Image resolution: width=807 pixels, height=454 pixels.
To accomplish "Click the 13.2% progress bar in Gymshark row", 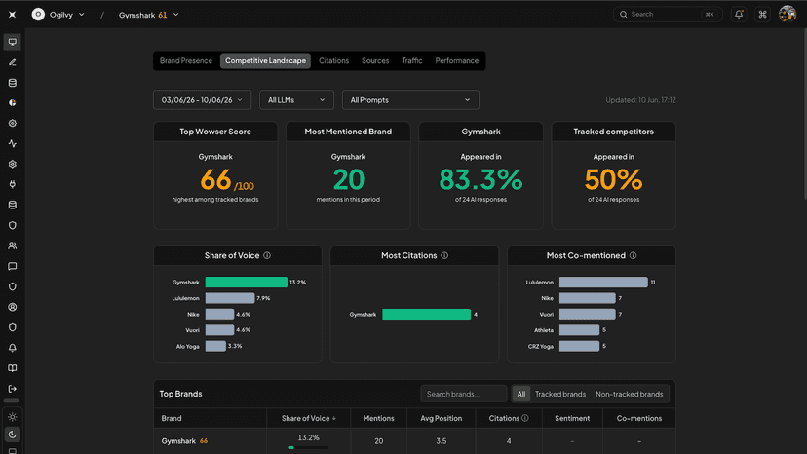I will [x=308, y=447].
